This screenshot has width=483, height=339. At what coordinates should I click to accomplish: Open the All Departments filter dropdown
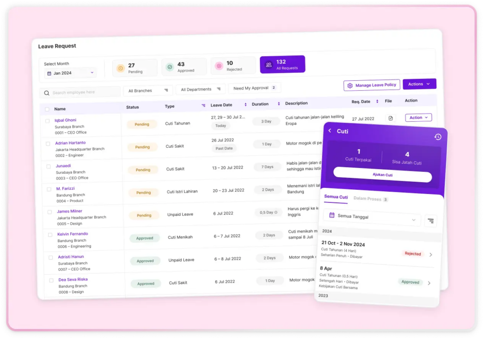(200, 89)
